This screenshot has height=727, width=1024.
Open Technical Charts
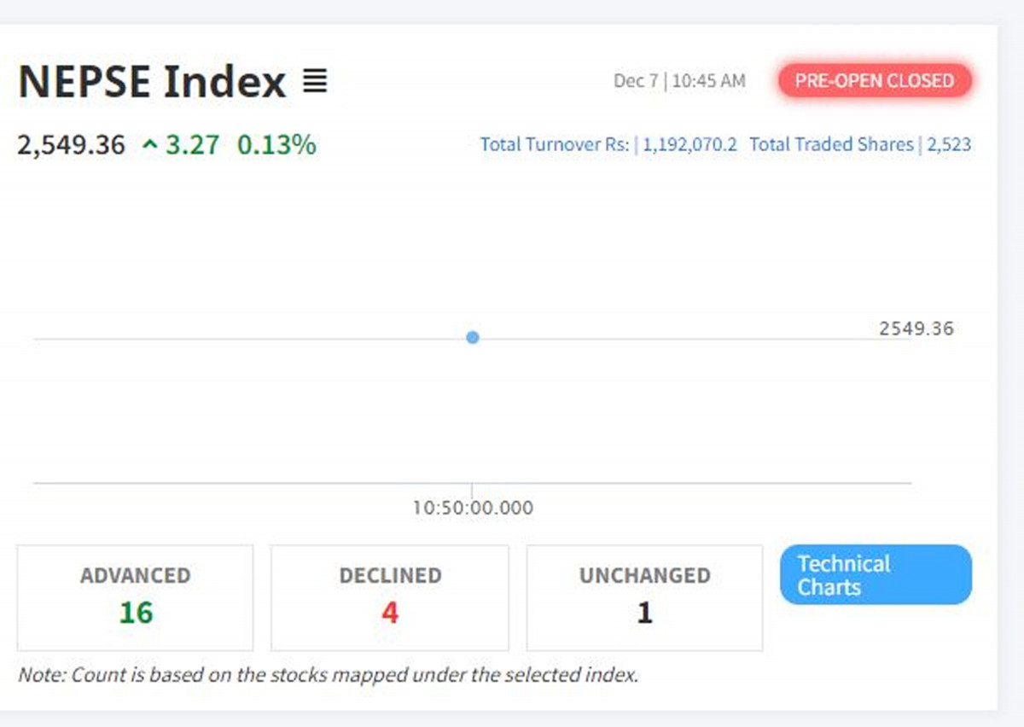[875, 575]
